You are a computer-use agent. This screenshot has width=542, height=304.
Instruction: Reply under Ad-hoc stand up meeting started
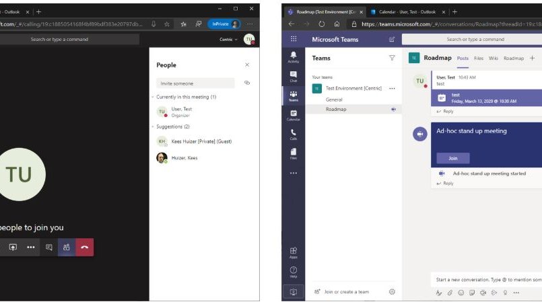[445, 184]
